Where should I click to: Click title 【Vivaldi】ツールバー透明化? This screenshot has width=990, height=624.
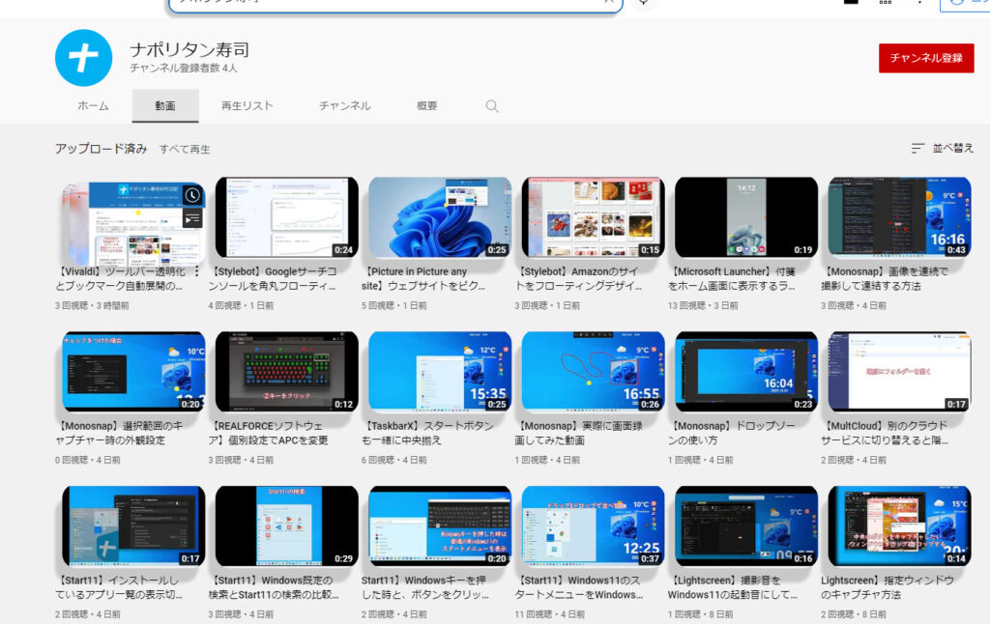pos(120,279)
